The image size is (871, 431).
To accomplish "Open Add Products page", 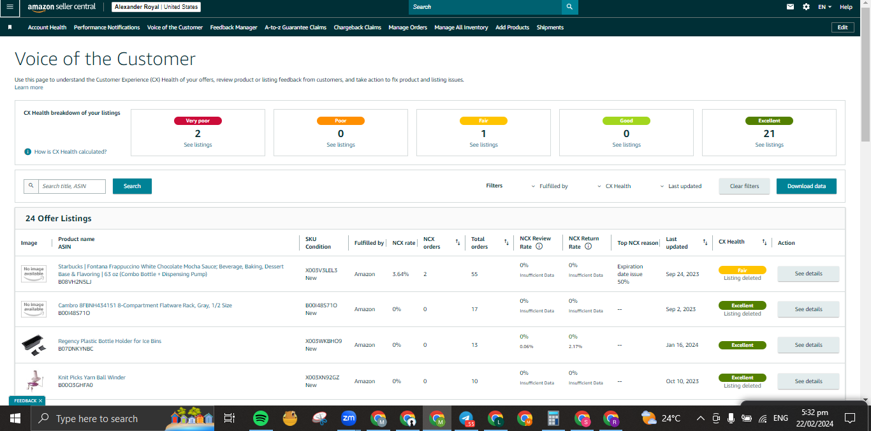I will 513,27.
